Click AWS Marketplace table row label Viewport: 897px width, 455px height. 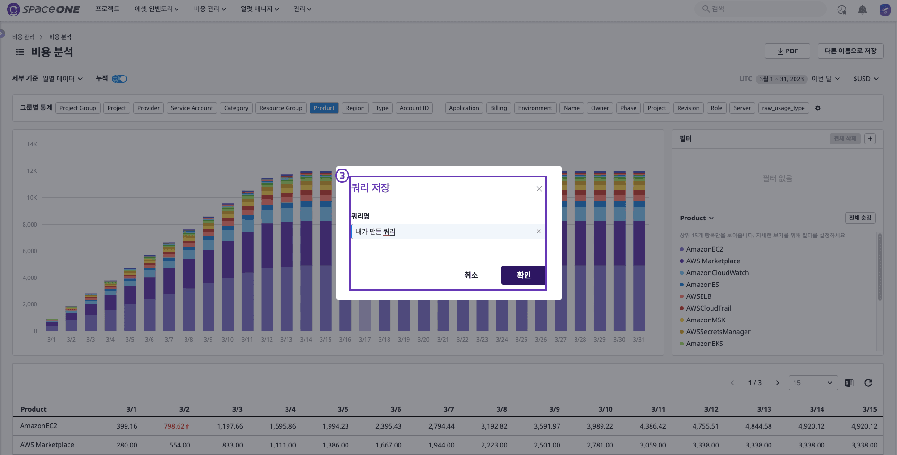(x=47, y=445)
